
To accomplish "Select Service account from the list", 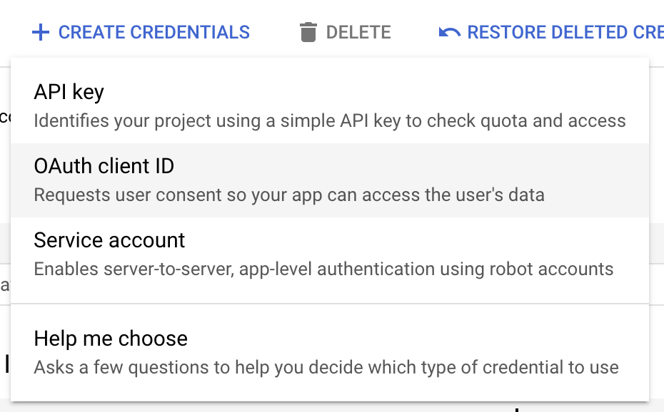I will point(109,240).
